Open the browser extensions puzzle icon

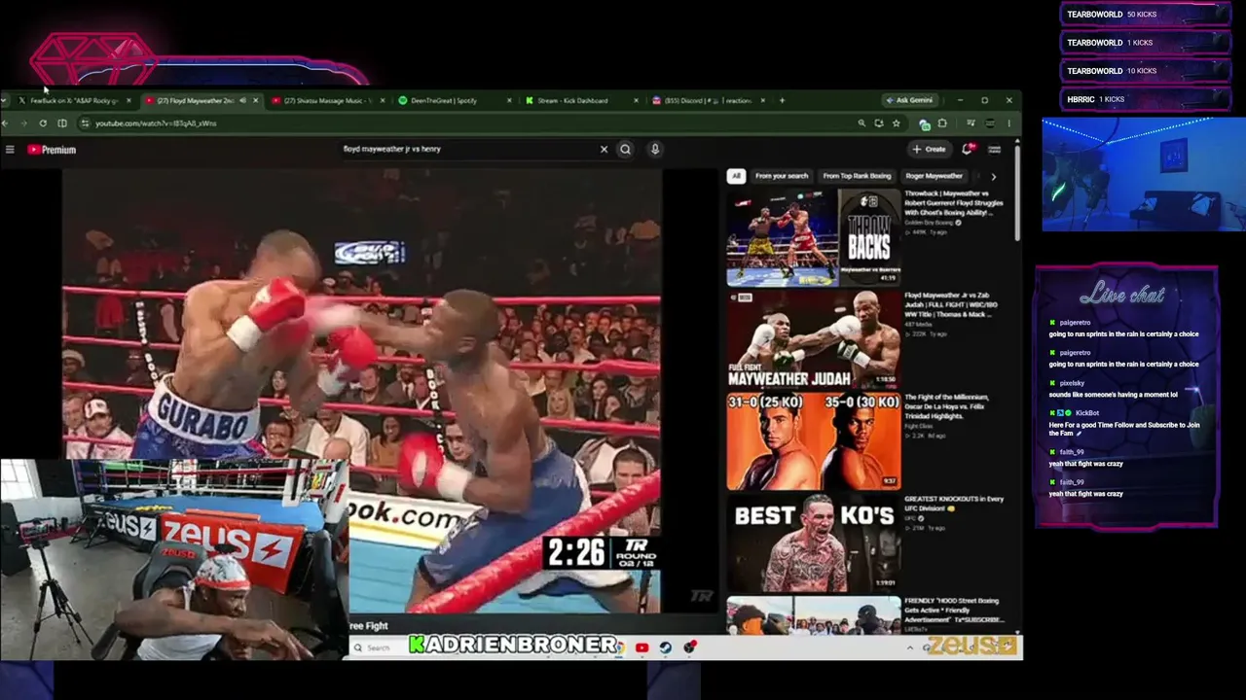(x=942, y=123)
